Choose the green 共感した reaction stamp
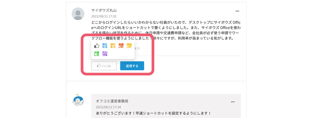 click(97, 54)
